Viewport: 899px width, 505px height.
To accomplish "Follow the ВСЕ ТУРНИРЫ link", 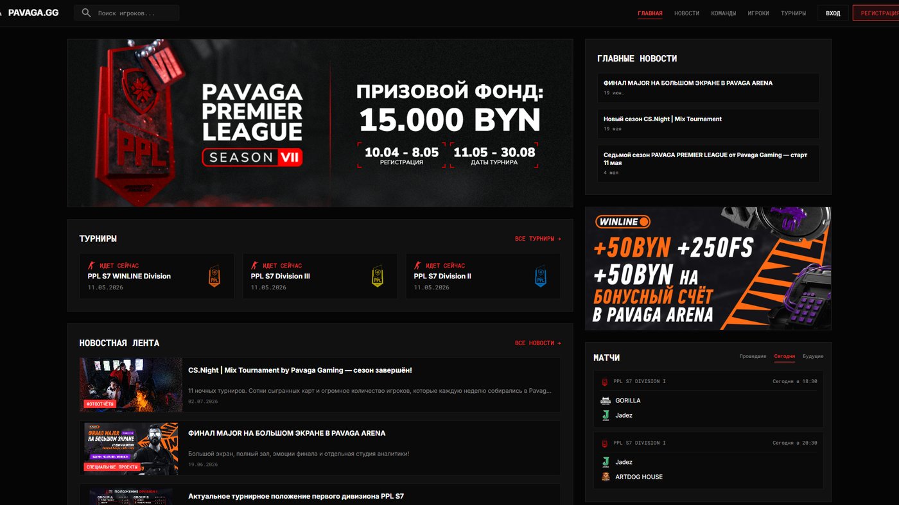I will click(x=537, y=239).
